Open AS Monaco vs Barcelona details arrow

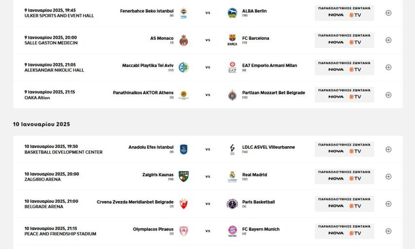tap(388, 40)
